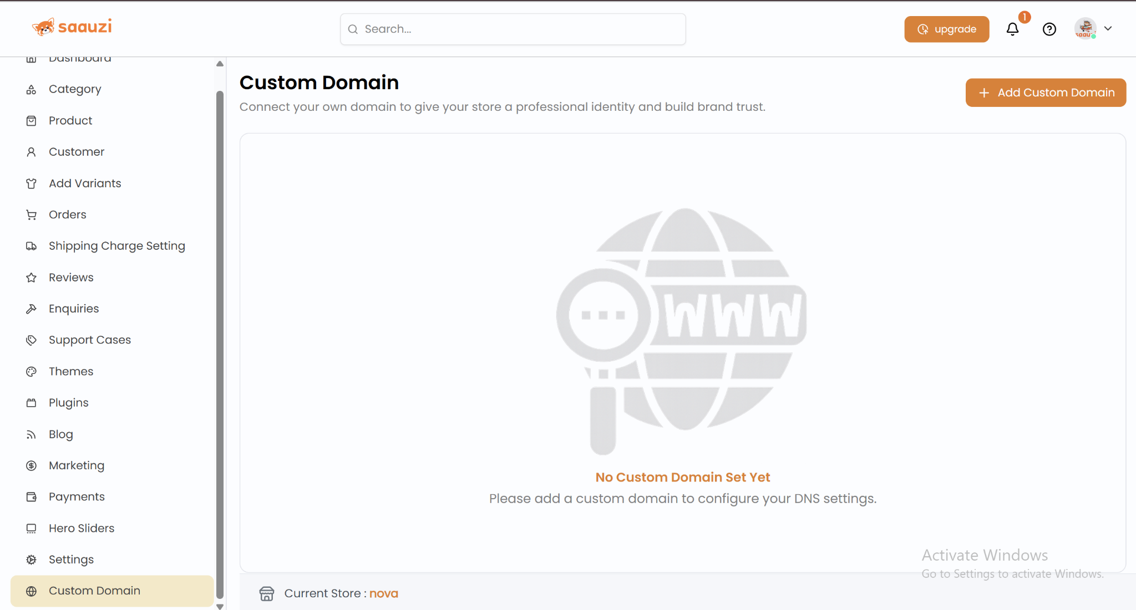Click the saauzi fox logo
The width and height of the screenshot is (1136, 610).
44,27
